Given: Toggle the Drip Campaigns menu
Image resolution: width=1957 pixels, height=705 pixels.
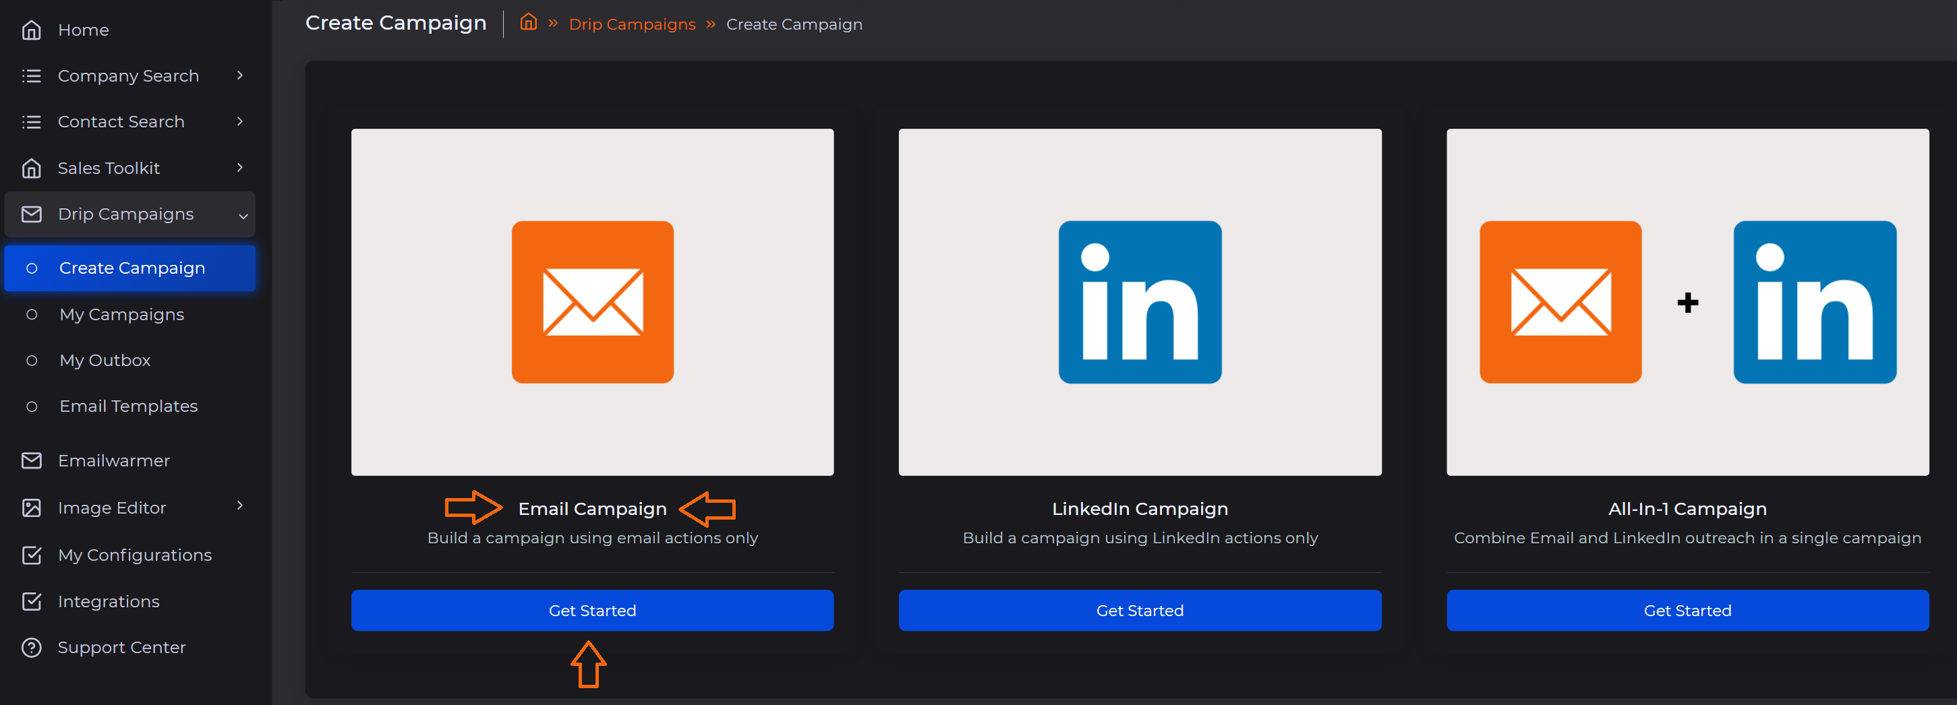Looking at the screenshot, I should tap(130, 214).
